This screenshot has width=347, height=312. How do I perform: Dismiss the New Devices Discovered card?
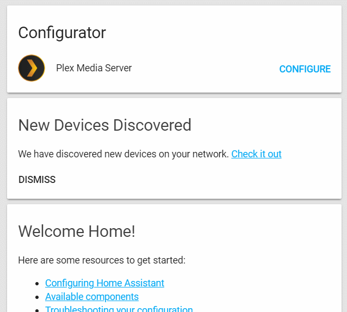(37, 180)
